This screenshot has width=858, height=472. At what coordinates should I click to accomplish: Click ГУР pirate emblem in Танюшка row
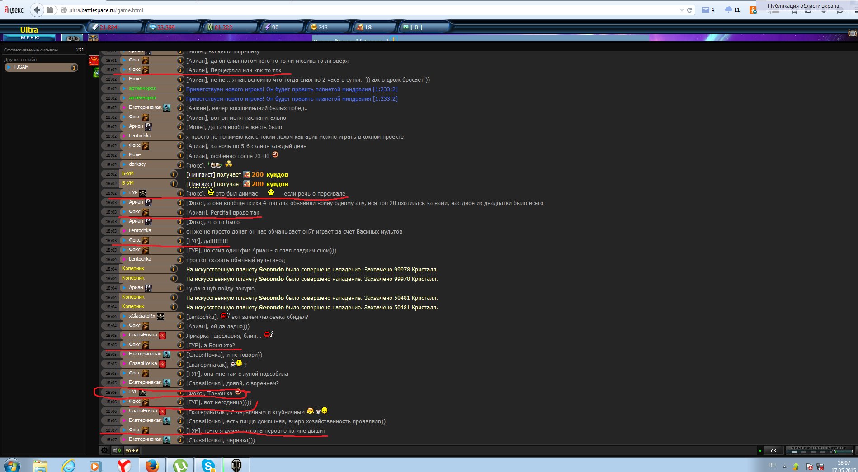(x=143, y=393)
